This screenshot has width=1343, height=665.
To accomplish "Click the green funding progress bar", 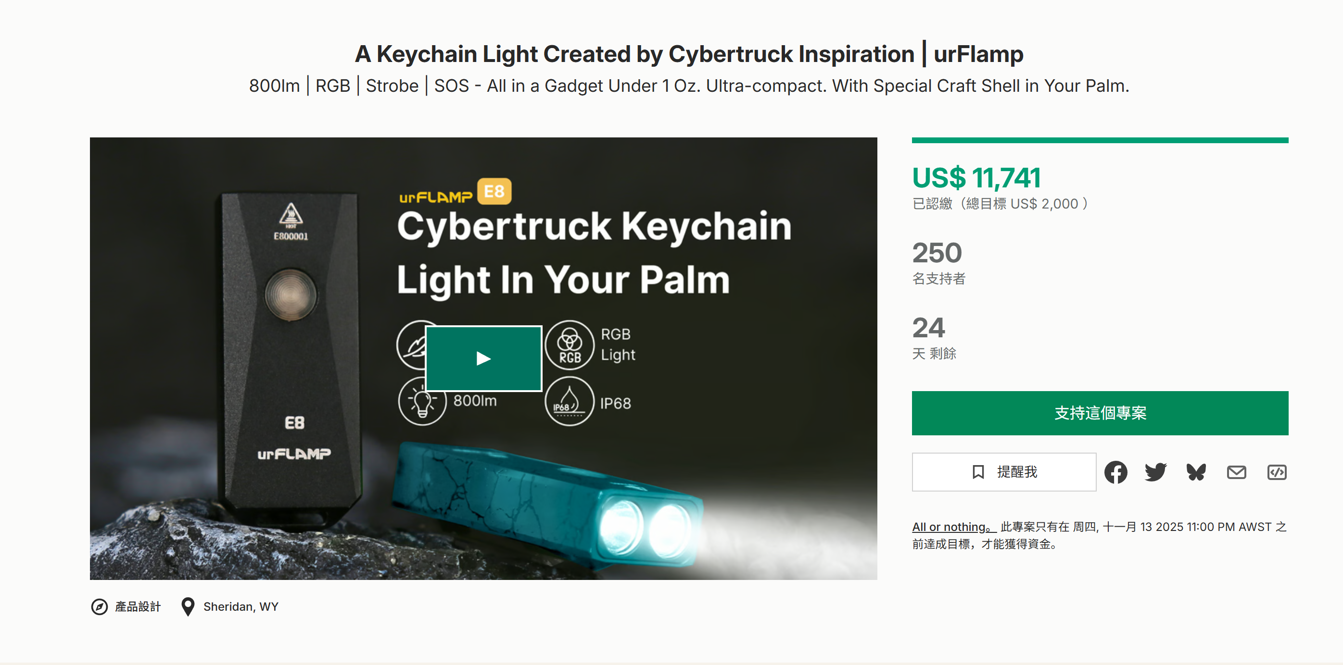I will (x=1100, y=141).
